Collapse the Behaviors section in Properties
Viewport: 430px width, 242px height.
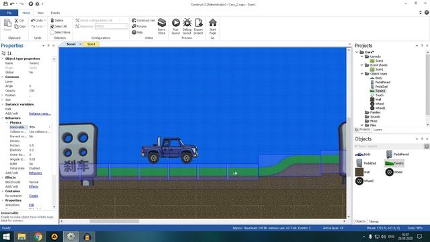pyautogui.click(x=3, y=118)
